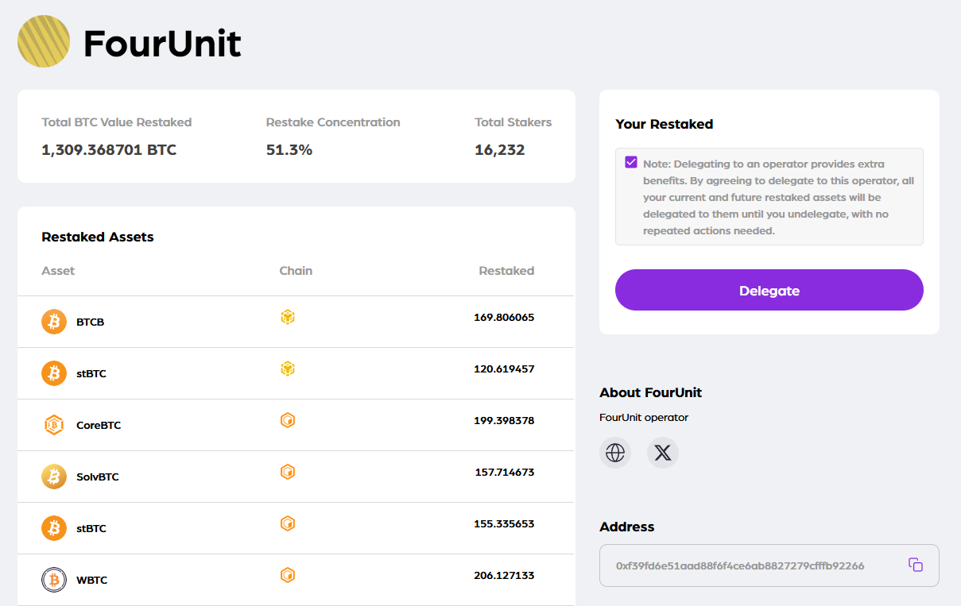
Task: Click the FourUnit gold striped logo
Action: click(x=44, y=41)
